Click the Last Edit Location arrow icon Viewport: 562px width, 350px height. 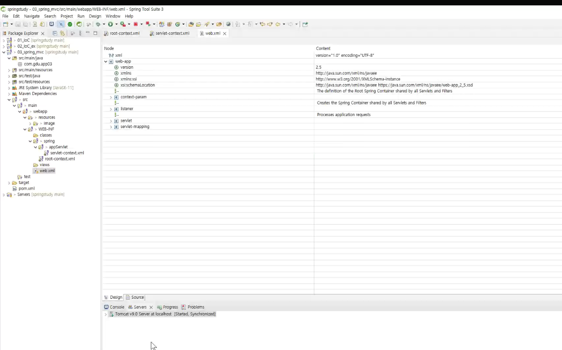coord(262,24)
